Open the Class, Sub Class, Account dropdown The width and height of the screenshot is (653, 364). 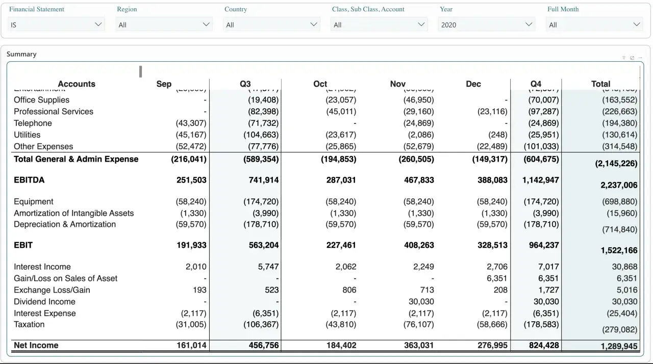[379, 24]
